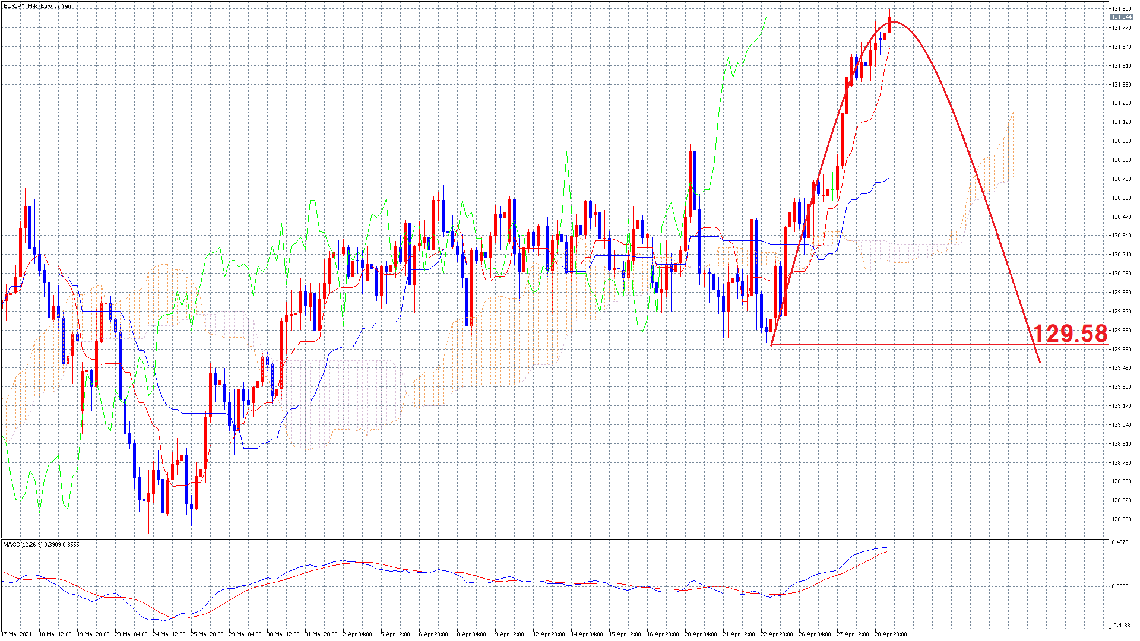Click the 28 Apr 20:00 time axis label
Image resolution: width=1140 pixels, height=641 pixels.
[891, 634]
